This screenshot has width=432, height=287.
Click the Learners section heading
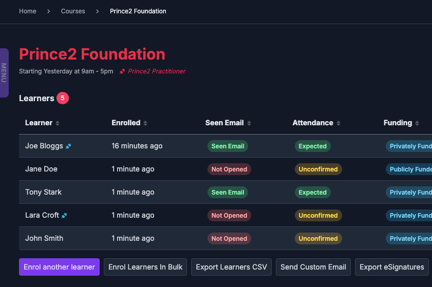pyautogui.click(x=36, y=99)
